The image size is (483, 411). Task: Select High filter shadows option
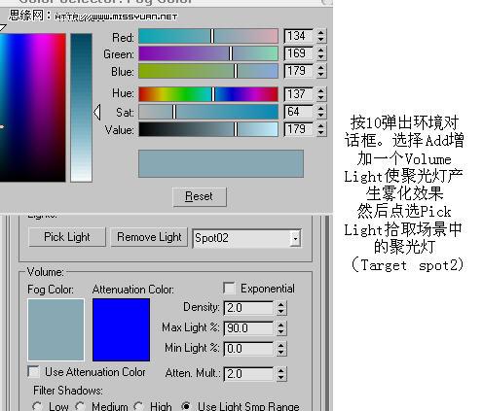click(x=138, y=406)
